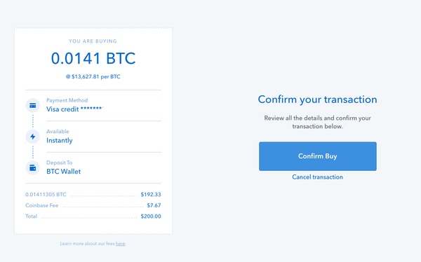Click the $13,627.81 per BTC rate
The width and height of the screenshot is (421, 262).
(x=93, y=76)
